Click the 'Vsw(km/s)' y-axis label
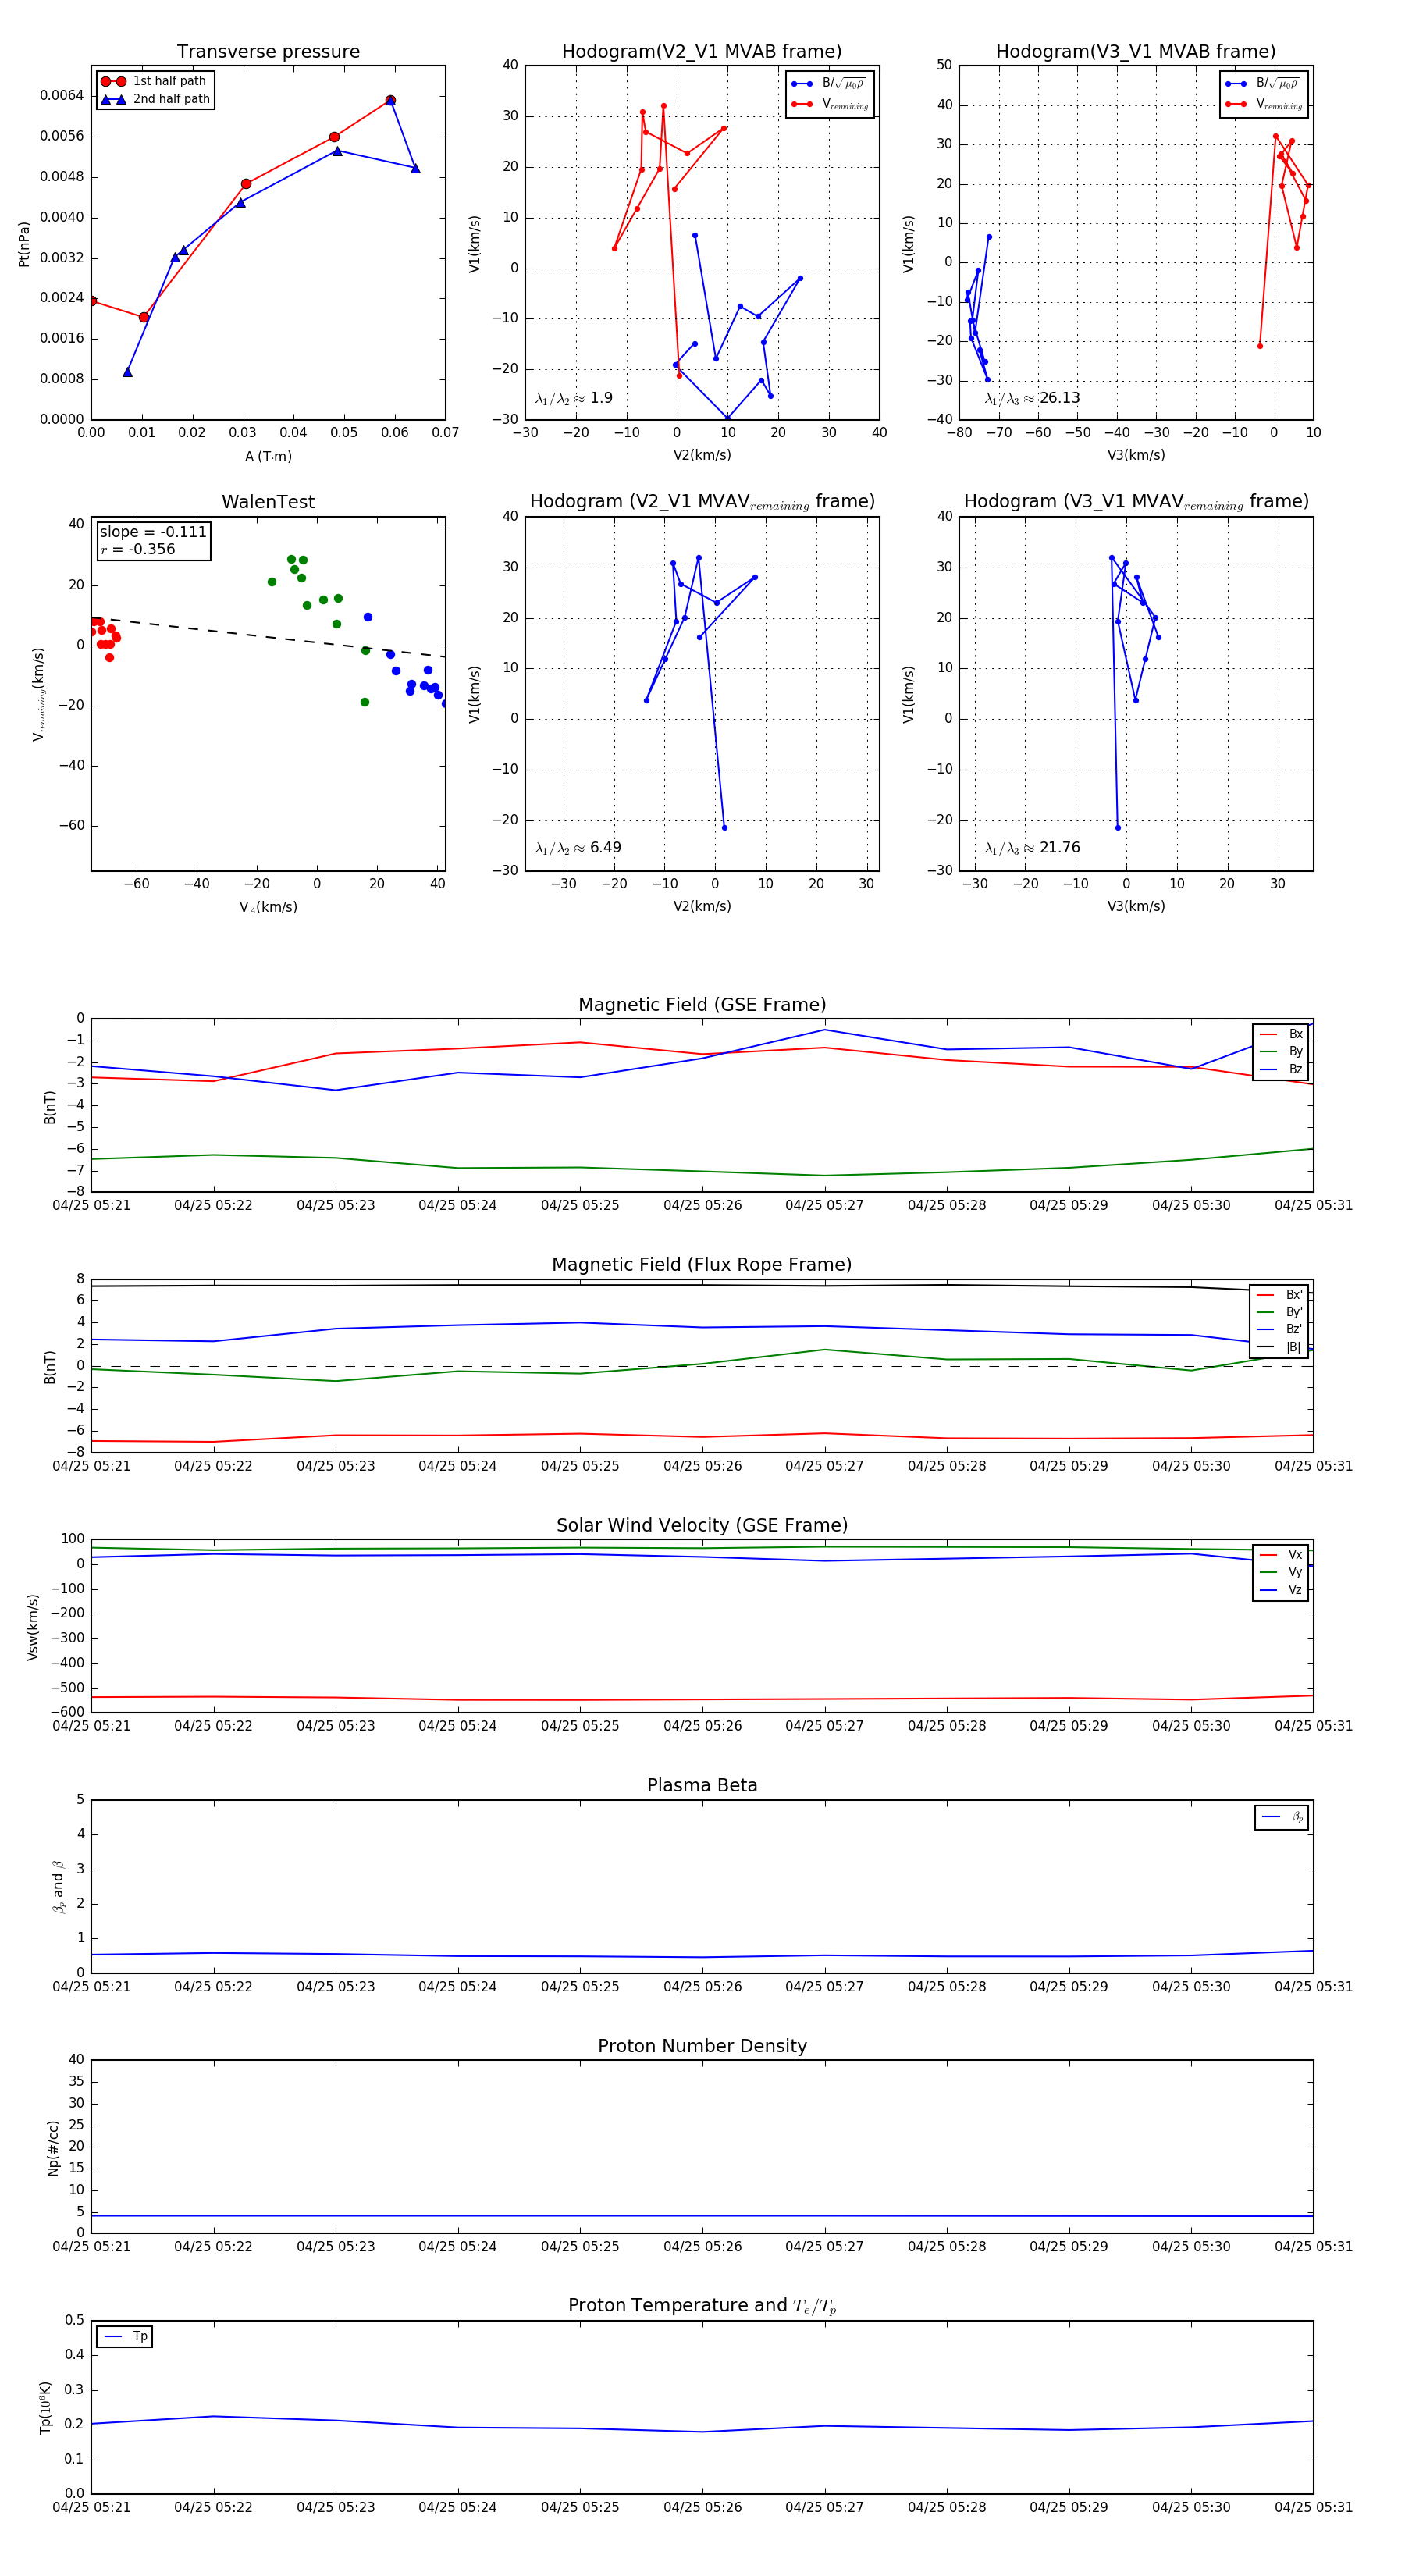Screen dimensions: 1405x2576 [x=32, y=1626]
